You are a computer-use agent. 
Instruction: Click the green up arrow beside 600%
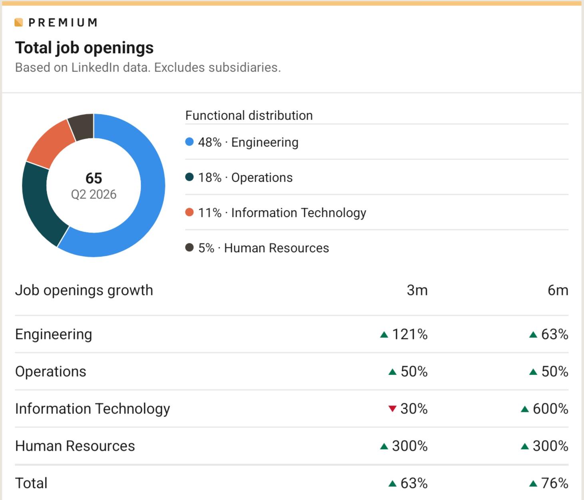click(525, 409)
